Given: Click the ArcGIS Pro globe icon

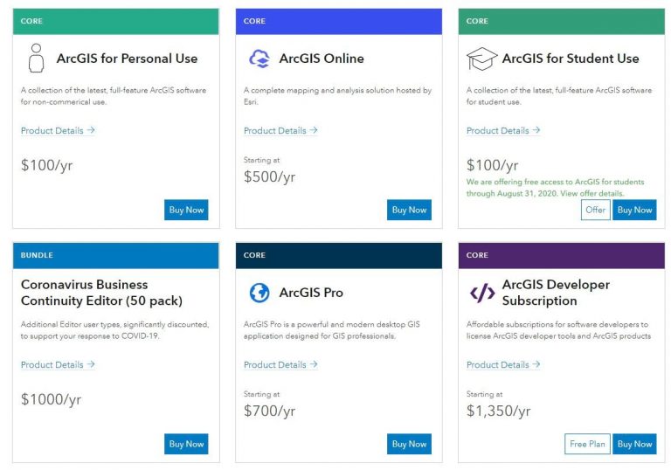Looking at the screenshot, I should 259,293.
